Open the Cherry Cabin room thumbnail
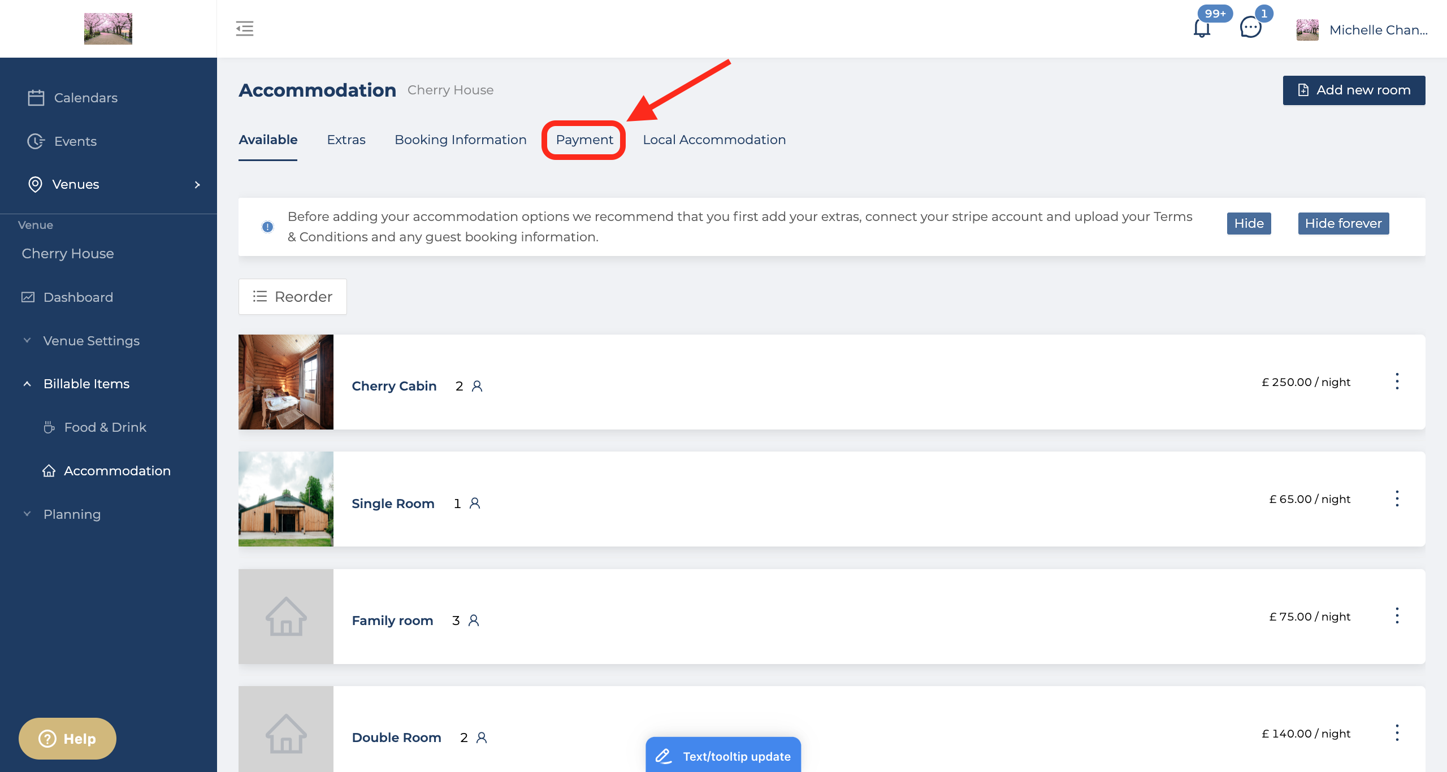1447x772 pixels. tap(286, 382)
